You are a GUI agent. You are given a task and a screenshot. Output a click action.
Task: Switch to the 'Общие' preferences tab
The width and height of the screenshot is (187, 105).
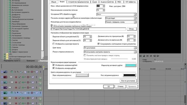(53, 2)
